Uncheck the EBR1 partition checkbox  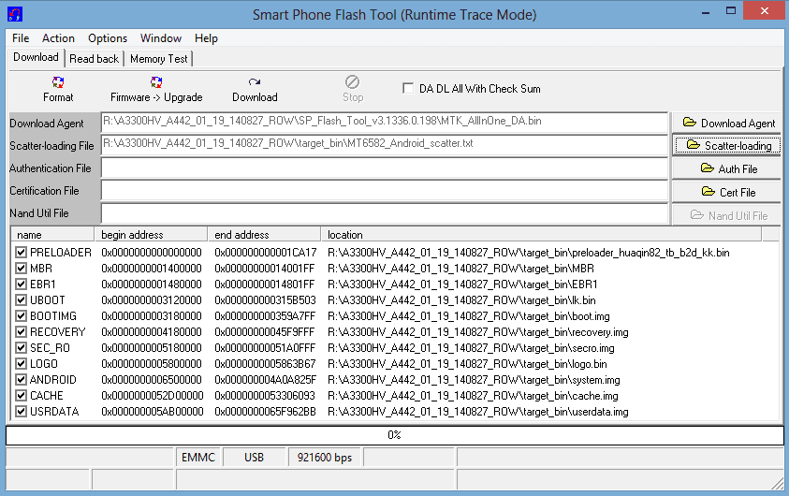(21, 284)
